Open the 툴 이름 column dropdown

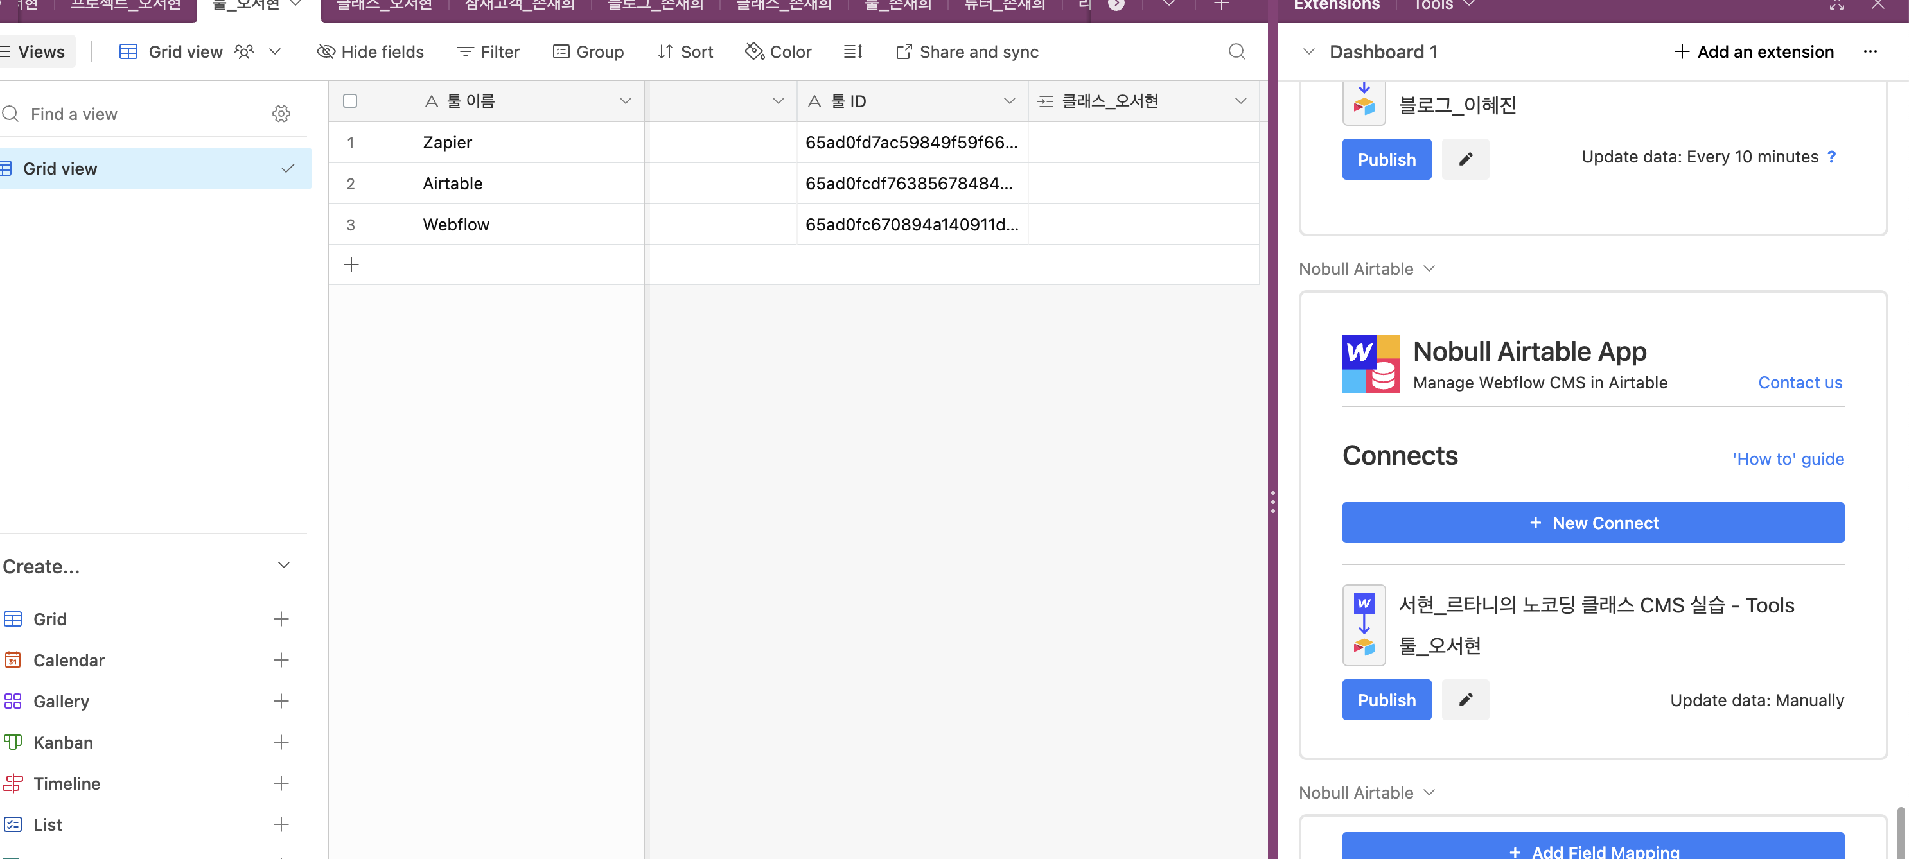coord(626,101)
